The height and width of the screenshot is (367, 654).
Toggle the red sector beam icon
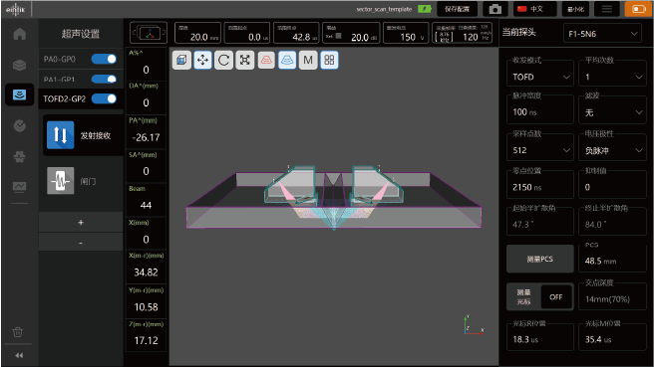[266, 61]
